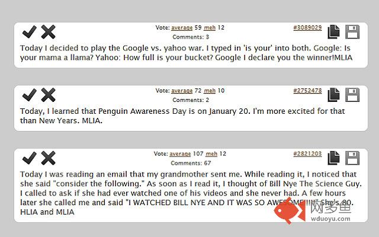Save story #2752478 via floppy icon
The height and width of the screenshot is (237, 379).
tap(352, 95)
